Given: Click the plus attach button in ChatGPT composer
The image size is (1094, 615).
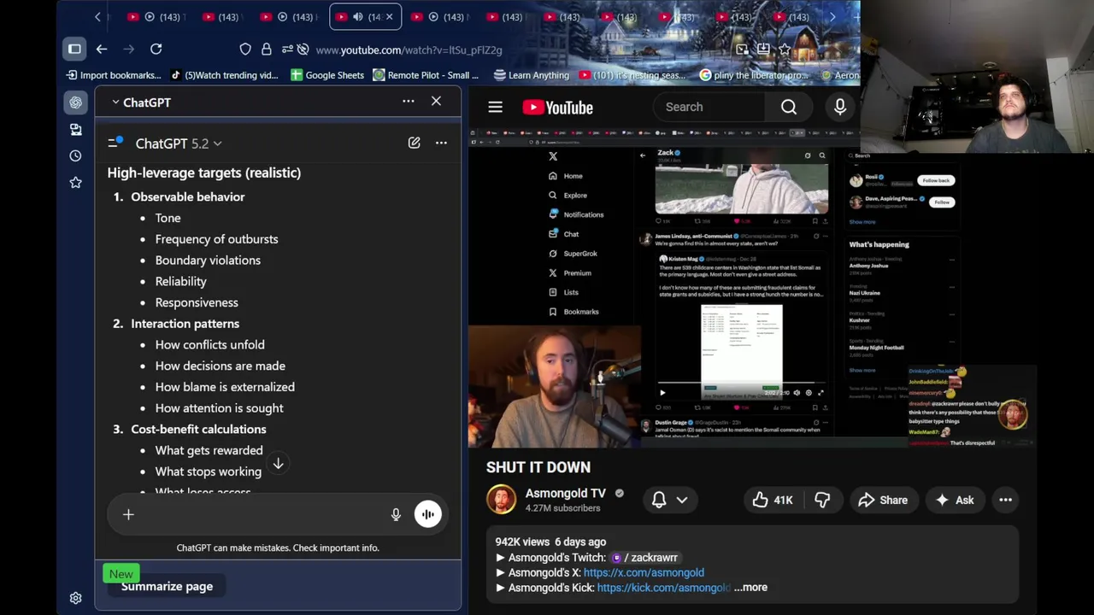Looking at the screenshot, I should click(x=128, y=514).
